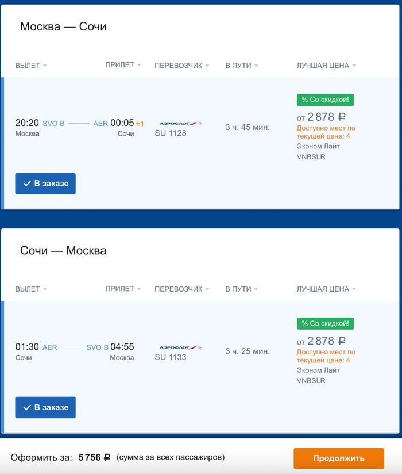Sort Moscow–Sochi flights by 'Прилет'
Viewport: 402px width, 474px height.
point(123,65)
